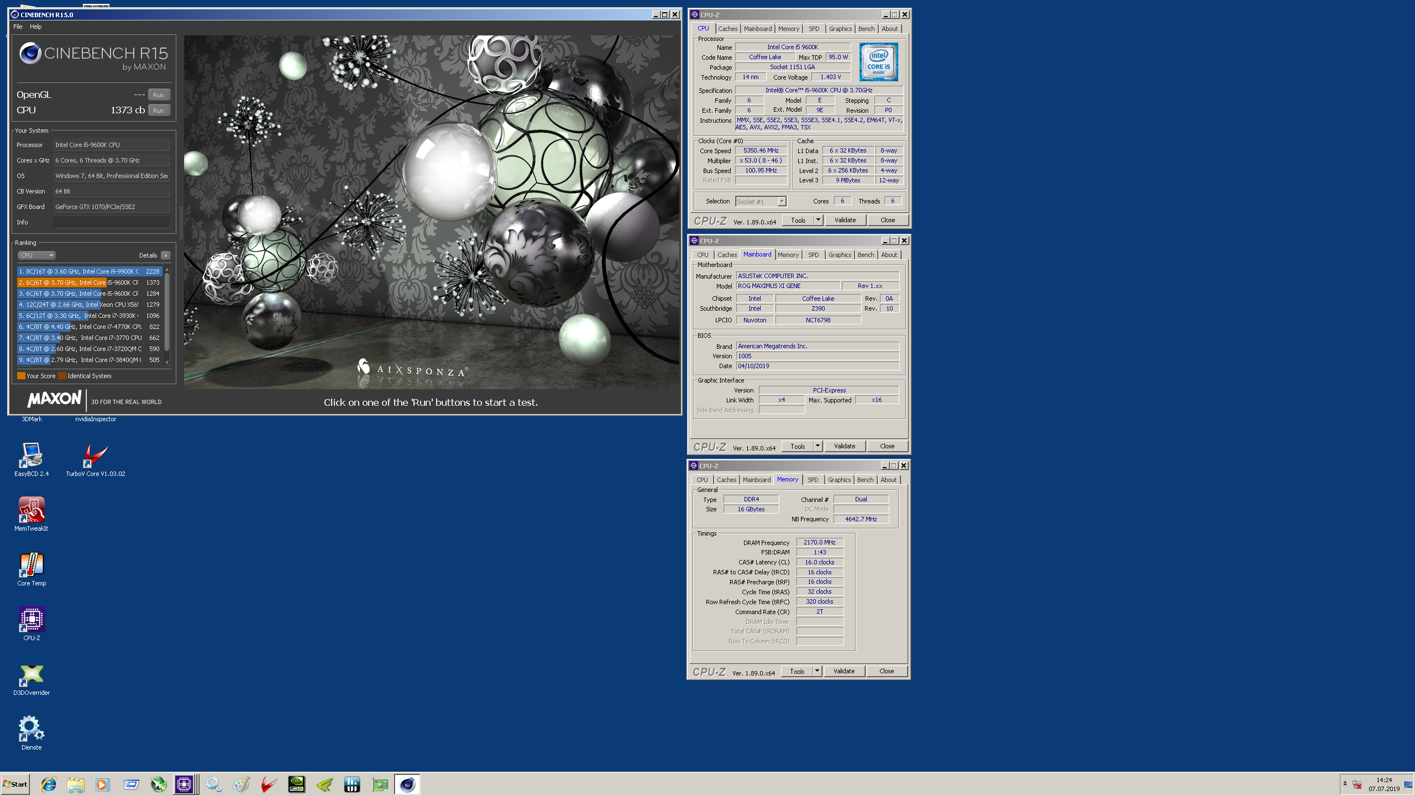Screen dimensions: 1415x796
Task: Click the Core Speed value 5350.46 MHz
Action: (761, 150)
